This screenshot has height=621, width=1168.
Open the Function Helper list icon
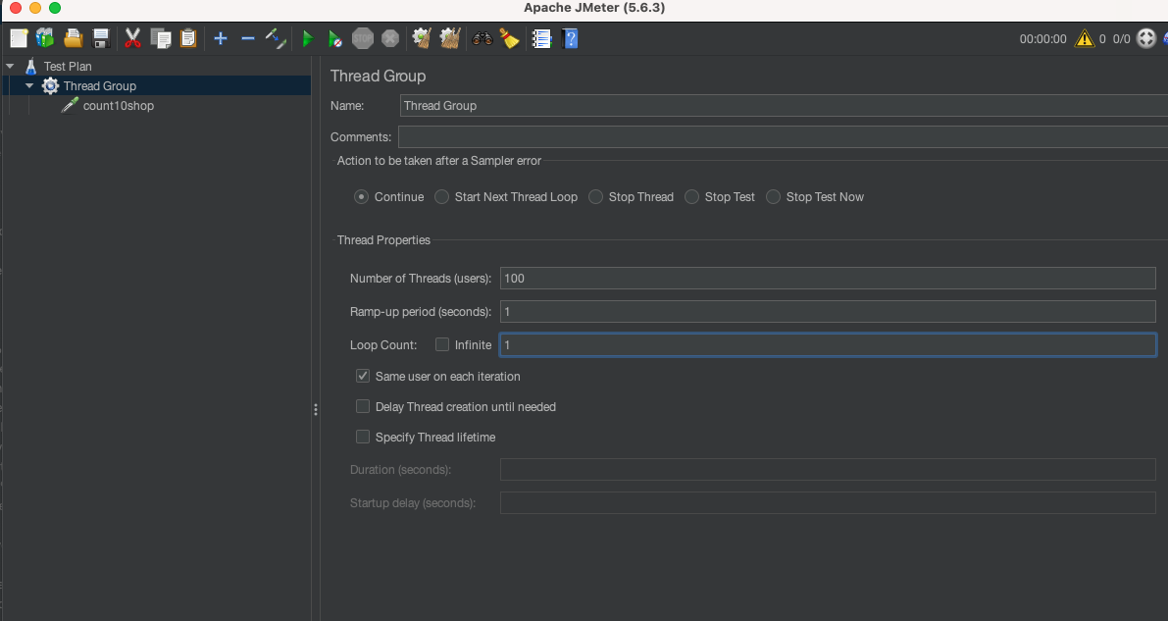pyautogui.click(x=541, y=38)
